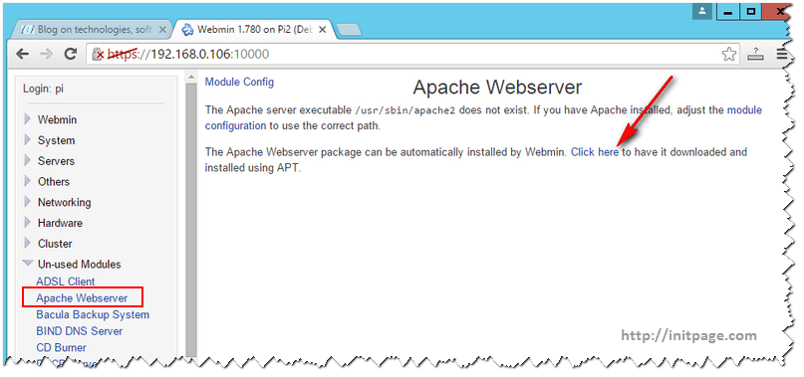Expand the Hardware category

60,223
